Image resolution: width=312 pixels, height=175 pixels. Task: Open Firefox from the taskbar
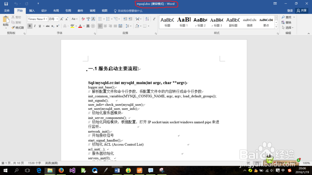(x=61, y=170)
